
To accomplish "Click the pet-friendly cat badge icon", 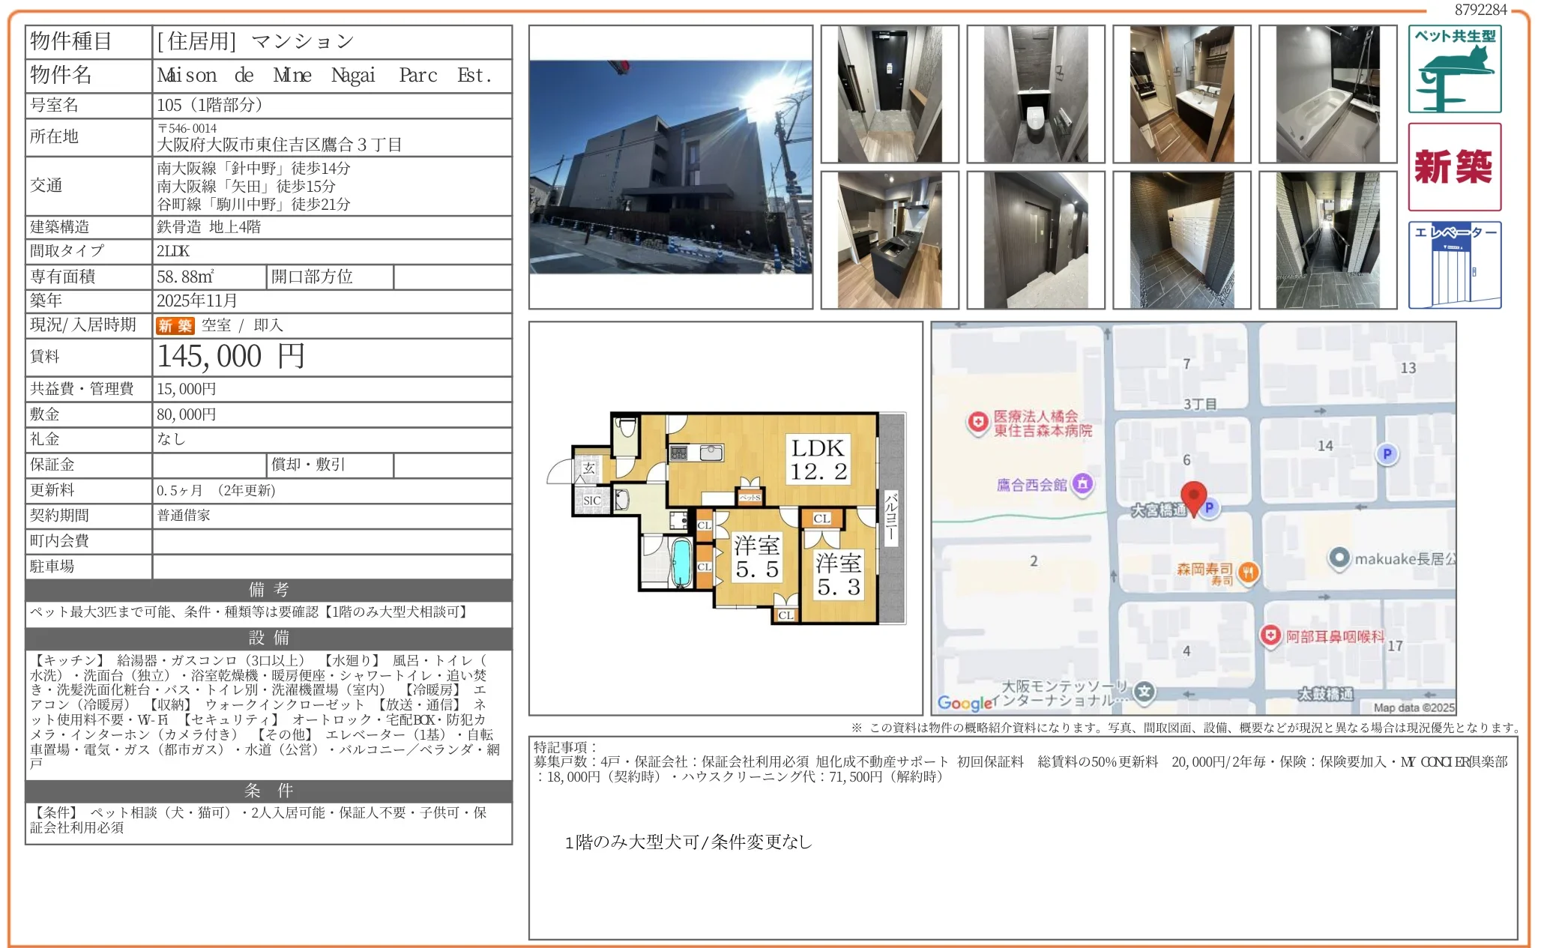I will coord(1453,69).
